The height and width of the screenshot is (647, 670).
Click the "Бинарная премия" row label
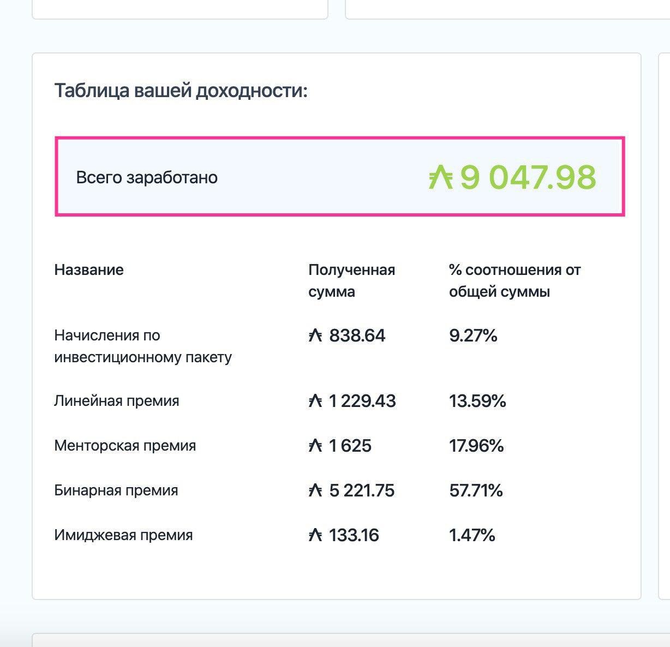(x=116, y=490)
